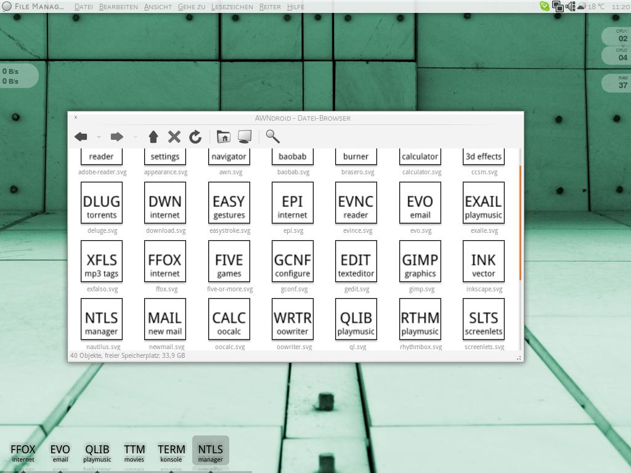Click the volume speaker tray icon
The image size is (631, 473).
571,6
